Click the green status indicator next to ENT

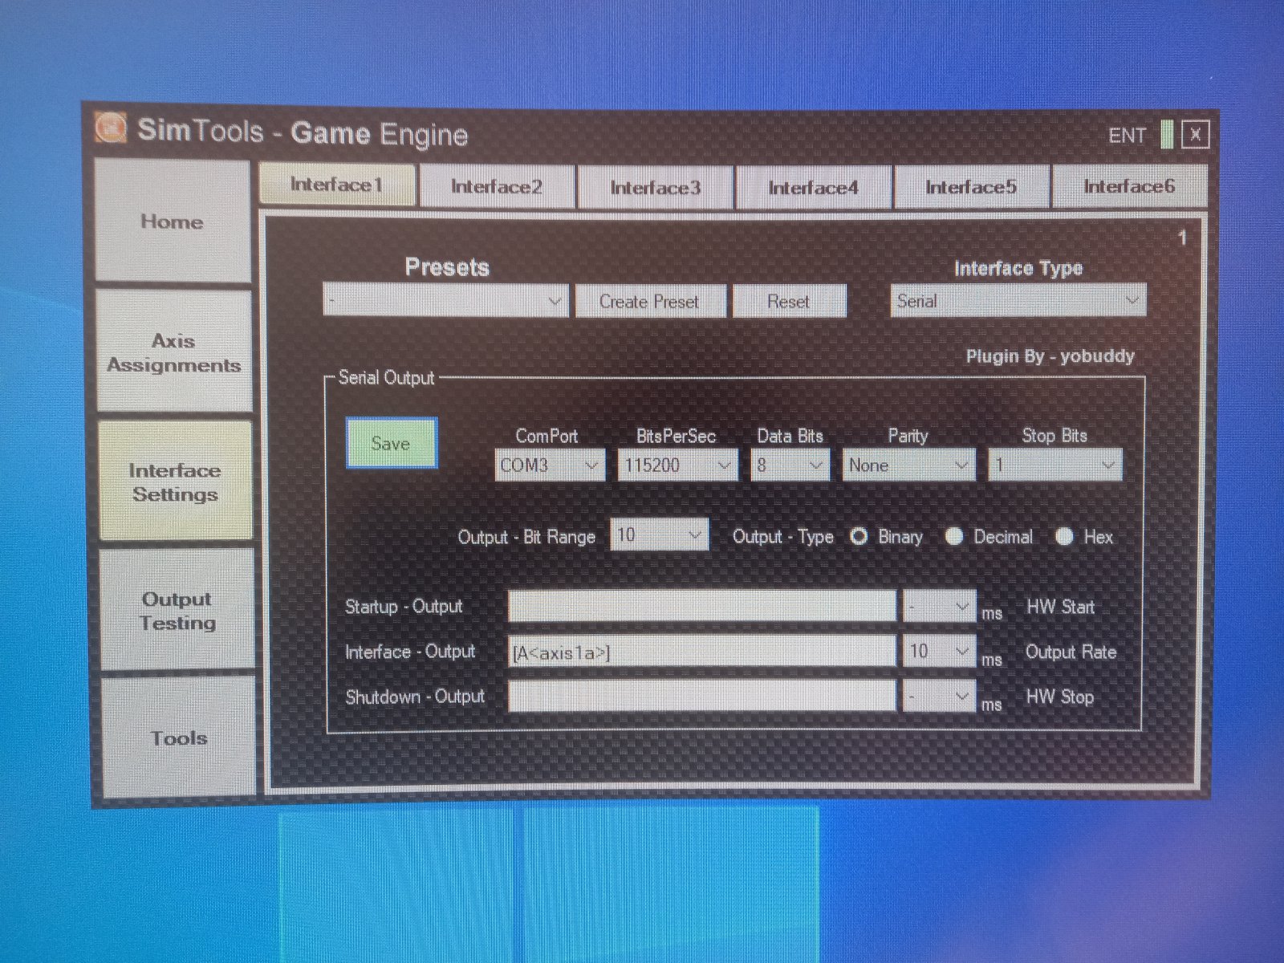pos(1167,135)
